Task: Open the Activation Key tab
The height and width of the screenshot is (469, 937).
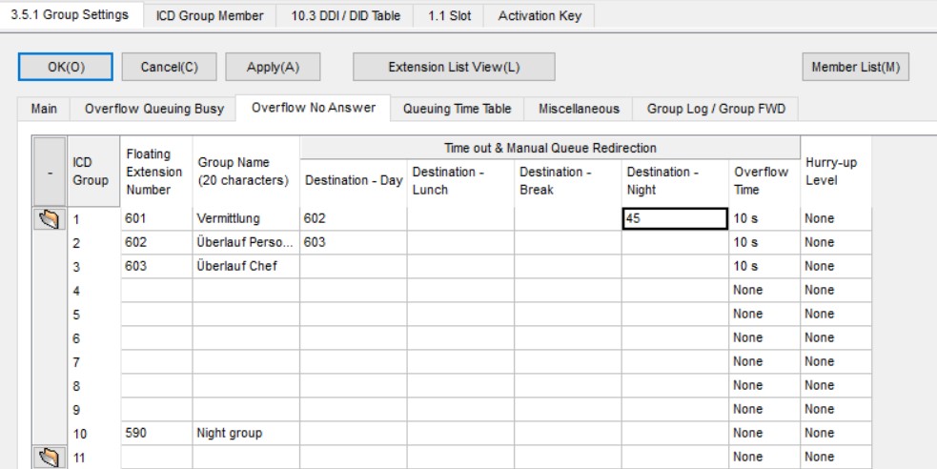Action: click(540, 16)
